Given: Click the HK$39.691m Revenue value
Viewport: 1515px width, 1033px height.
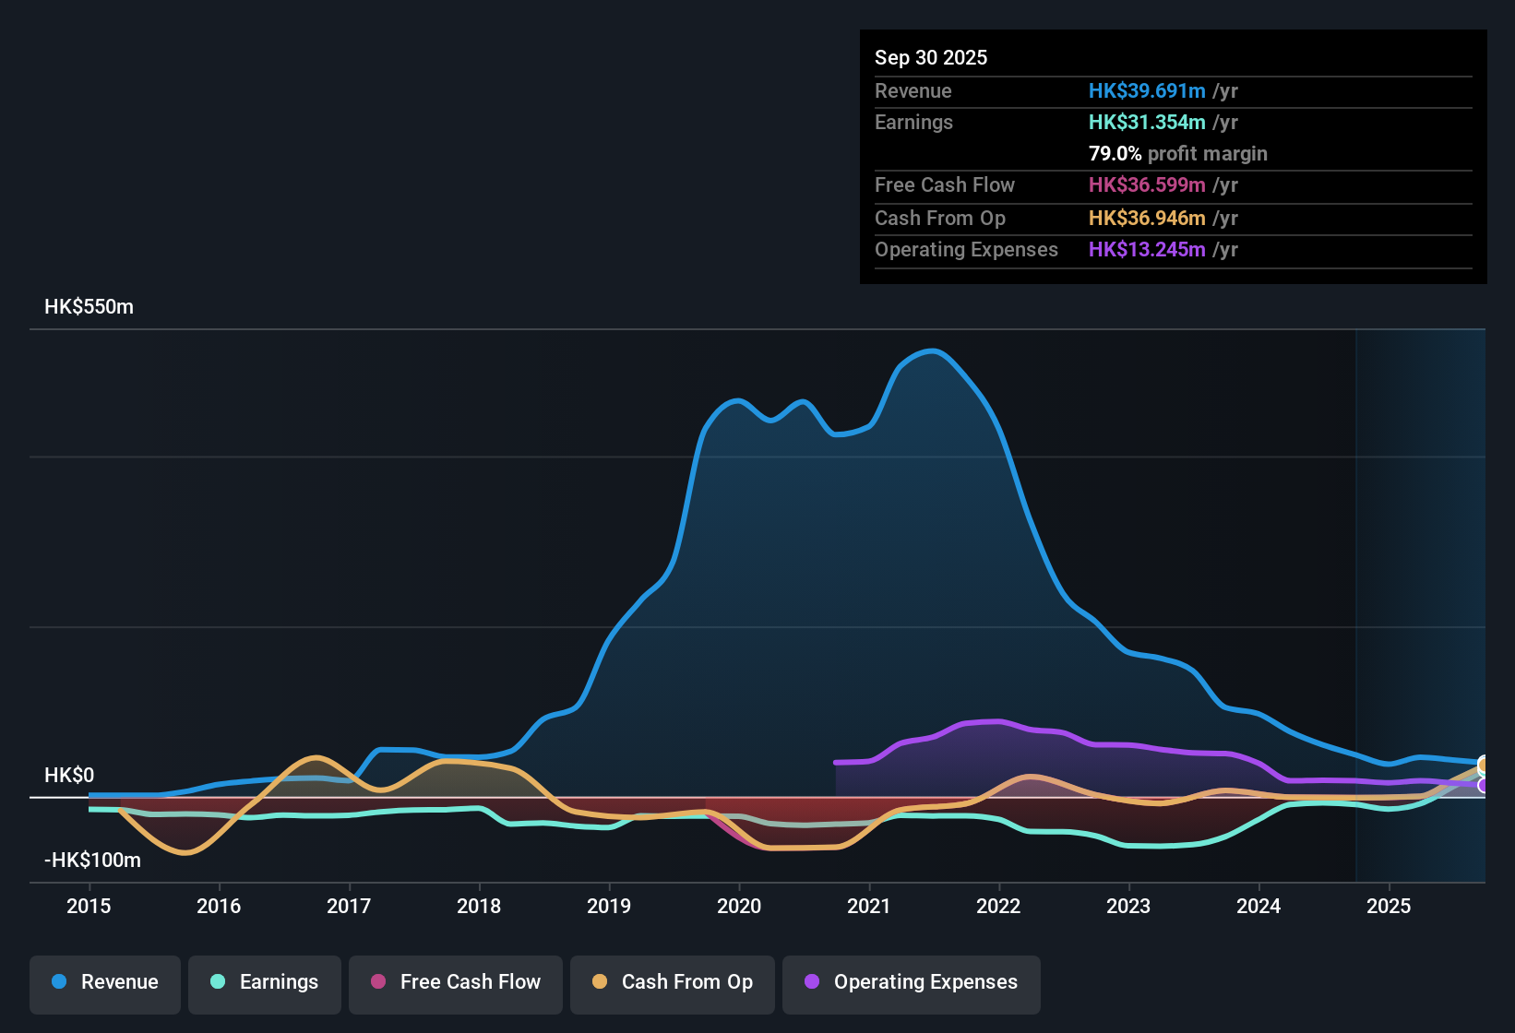Looking at the screenshot, I should (x=1147, y=90).
